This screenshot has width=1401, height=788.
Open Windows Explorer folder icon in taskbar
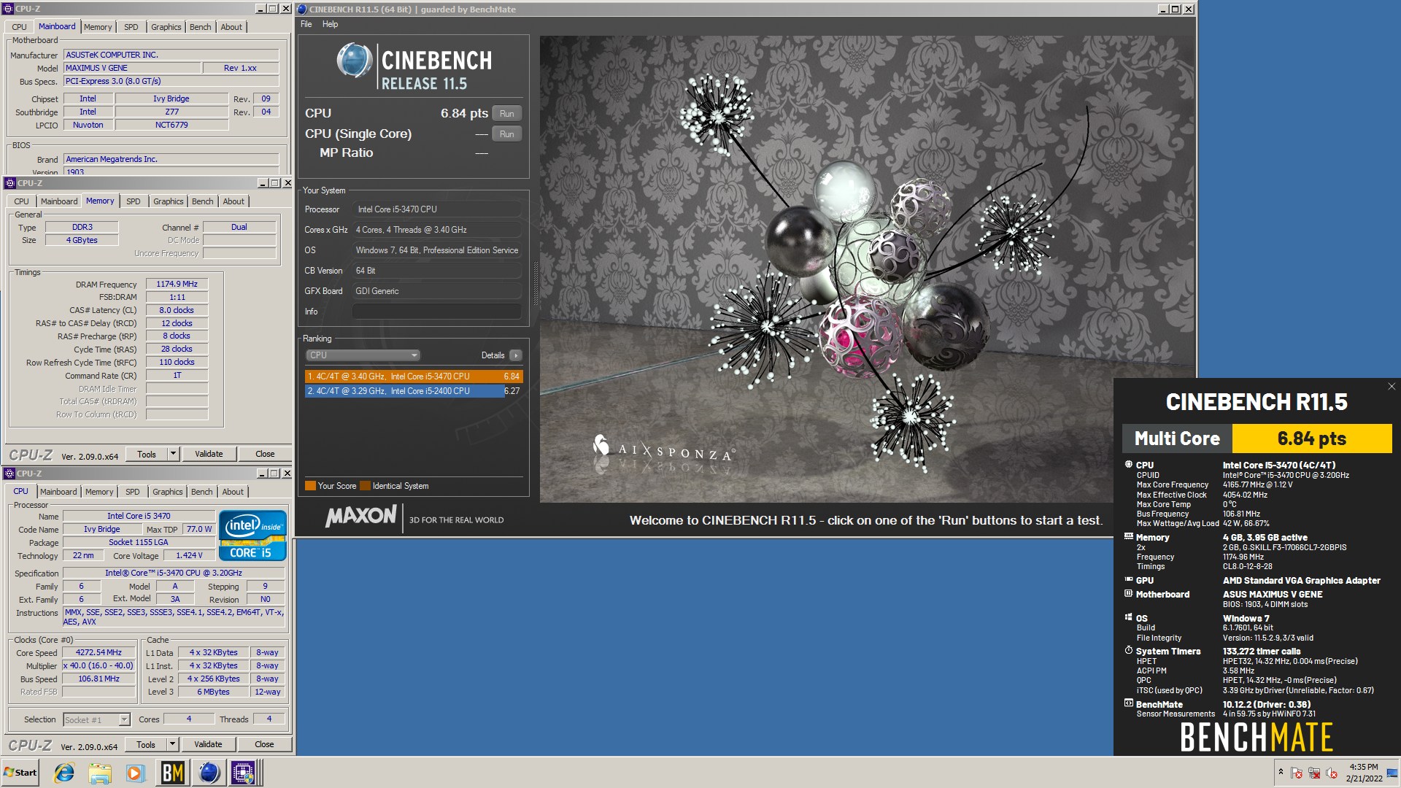tap(100, 773)
